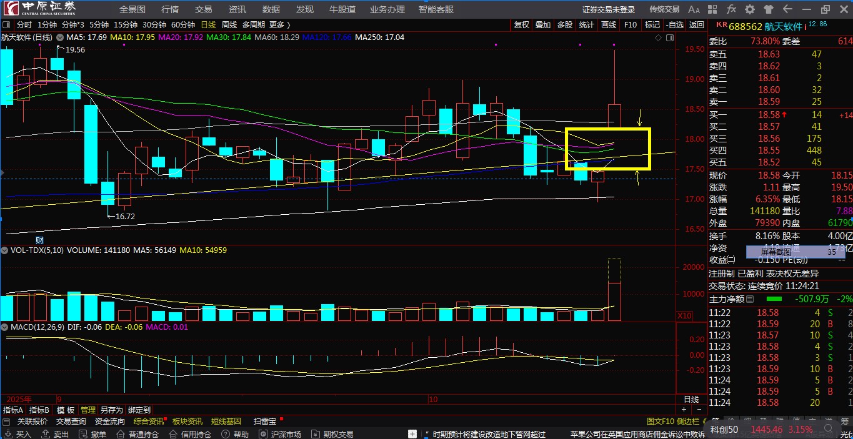The height and width of the screenshot is (439, 853).
Task: Toggle 多股 multi-stock view
Action: coord(565,25)
